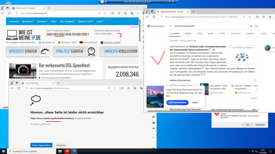This screenshot has width=275, height=154.
Task: Open File Explorer from the taskbar
Action: [x=60, y=151]
